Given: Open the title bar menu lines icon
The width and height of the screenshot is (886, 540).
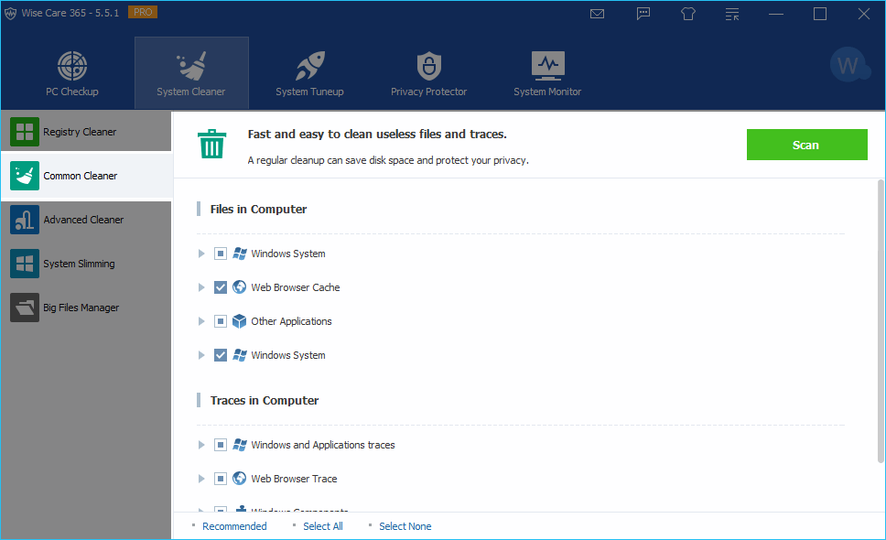Looking at the screenshot, I should [x=732, y=14].
